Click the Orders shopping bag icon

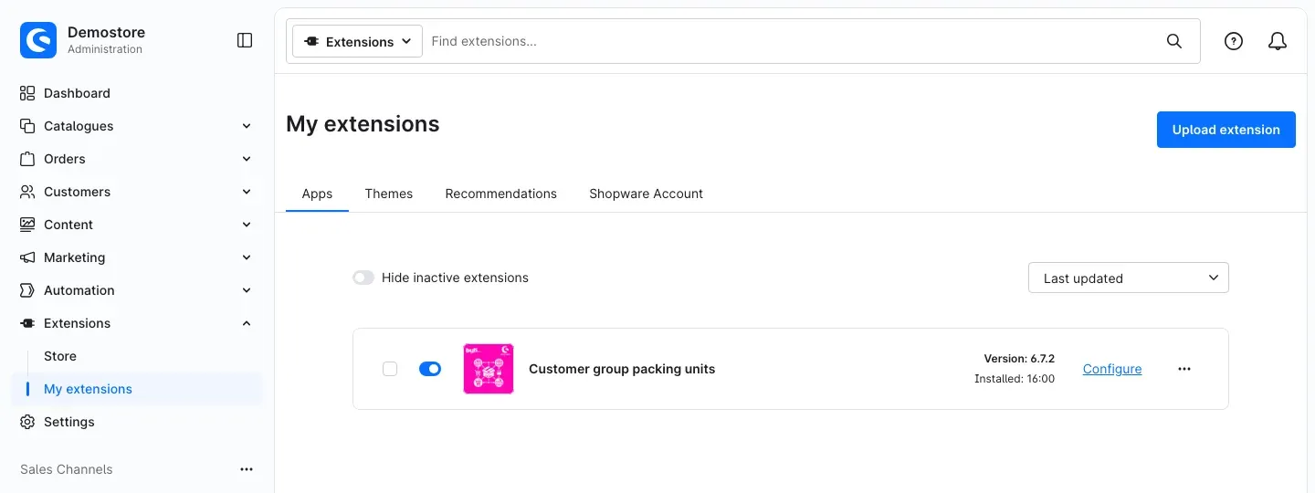[27, 159]
